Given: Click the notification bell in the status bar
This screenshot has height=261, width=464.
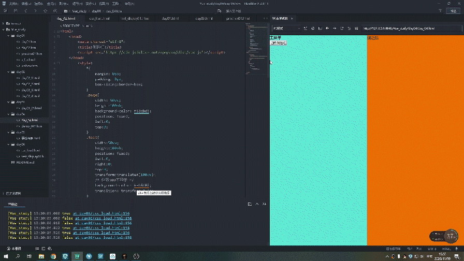Looking at the screenshot, I should [x=457, y=249].
